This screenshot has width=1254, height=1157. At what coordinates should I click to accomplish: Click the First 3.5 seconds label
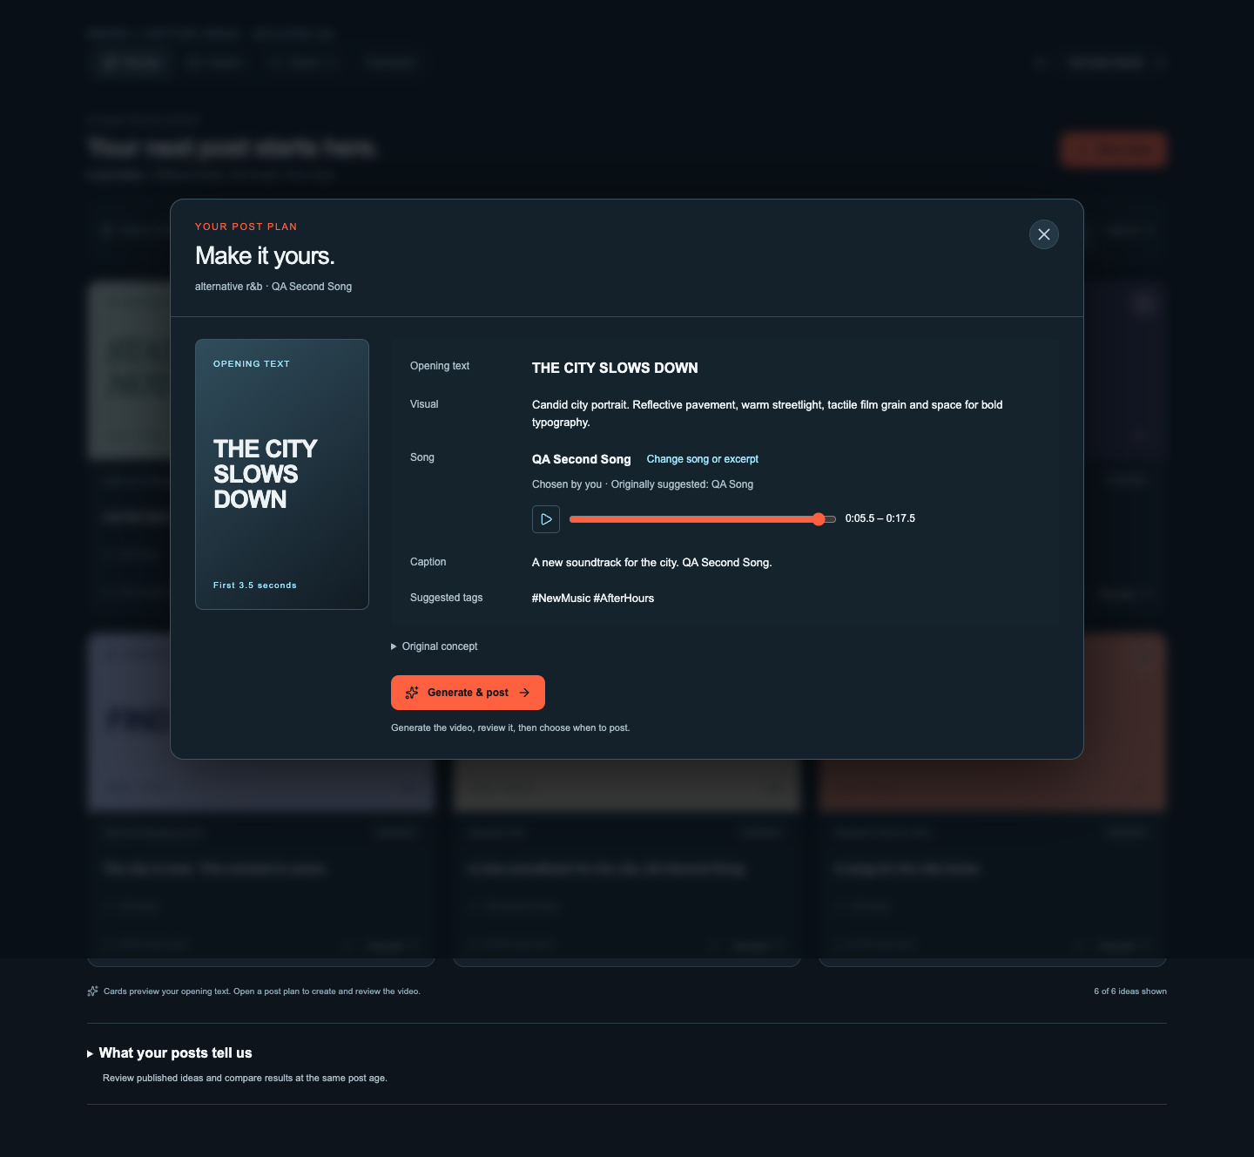pyautogui.click(x=255, y=585)
